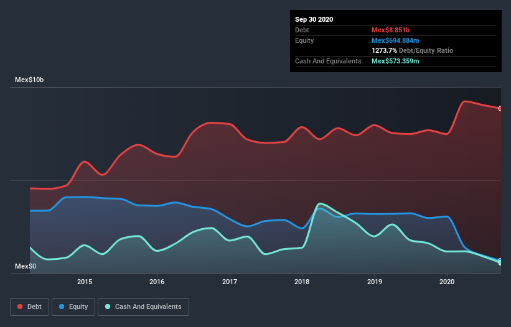Click the 2018 x-axis label

(302, 282)
